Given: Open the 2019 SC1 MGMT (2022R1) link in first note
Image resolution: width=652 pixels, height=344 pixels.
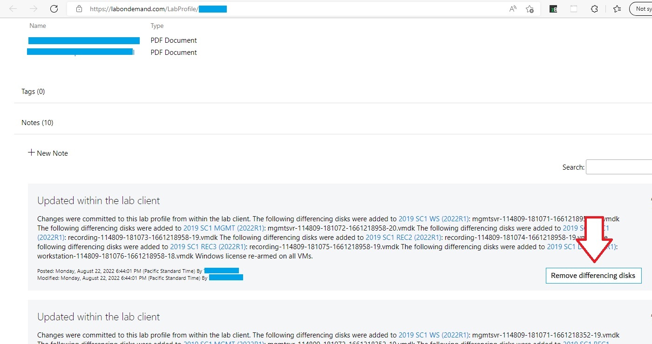Looking at the screenshot, I should point(224,228).
